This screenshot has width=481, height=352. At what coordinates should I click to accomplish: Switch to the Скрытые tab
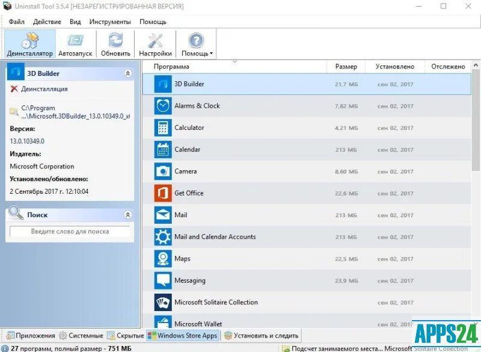tap(126, 335)
